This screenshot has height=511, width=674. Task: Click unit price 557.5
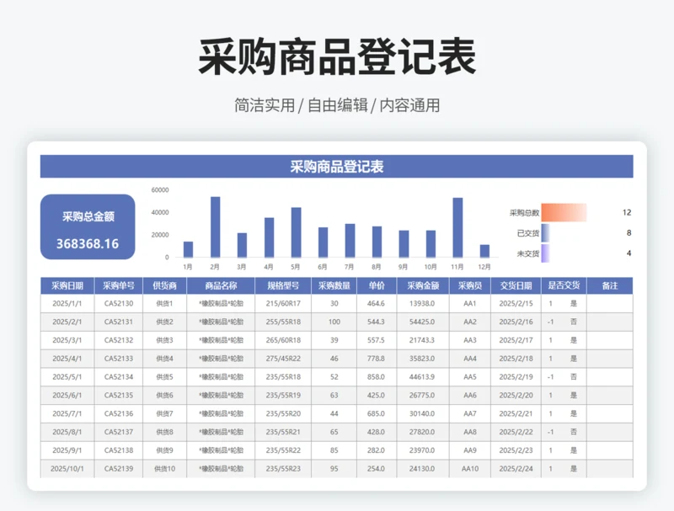pyautogui.click(x=376, y=340)
